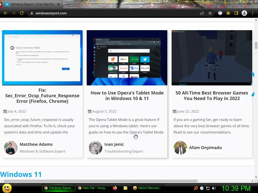Open the file folder taskbar icon
The height and width of the screenshot is (193, 258).
click(125, 188)
